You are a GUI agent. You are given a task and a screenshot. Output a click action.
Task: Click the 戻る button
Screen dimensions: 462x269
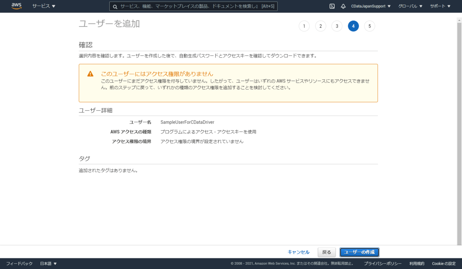326,252
